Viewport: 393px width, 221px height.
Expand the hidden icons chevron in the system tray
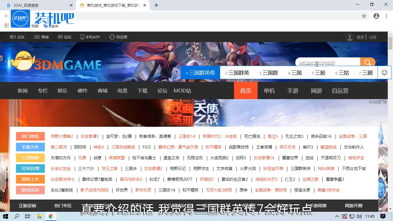click(x=337, y=216)
